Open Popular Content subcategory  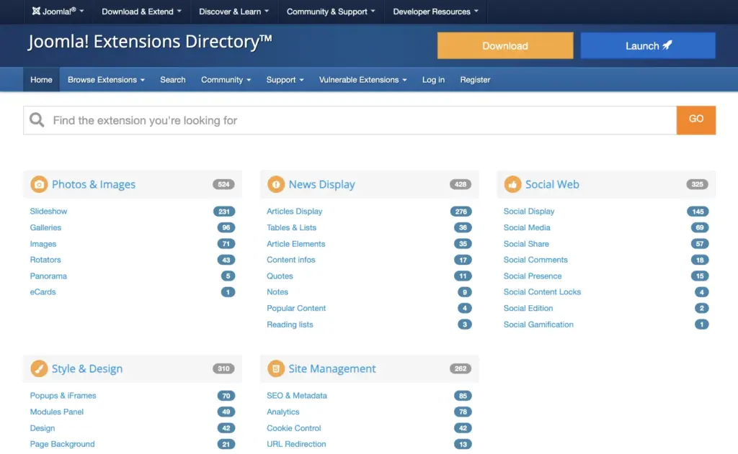coord(296,309)
